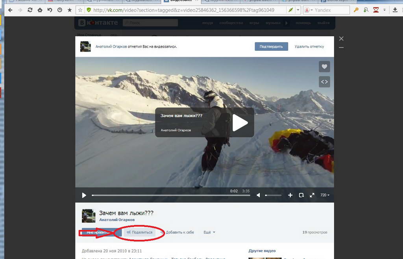Click the large play button on the video
Image resolution: width=403 pixels, height=259 pixels.
(240, 123)
